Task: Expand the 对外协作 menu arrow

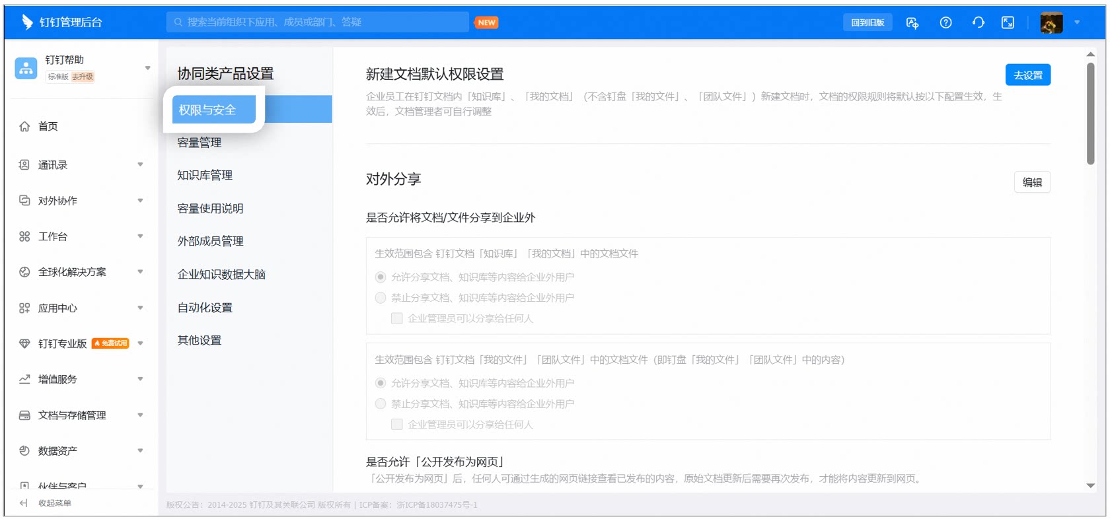Action: click(x=140, y=200)
